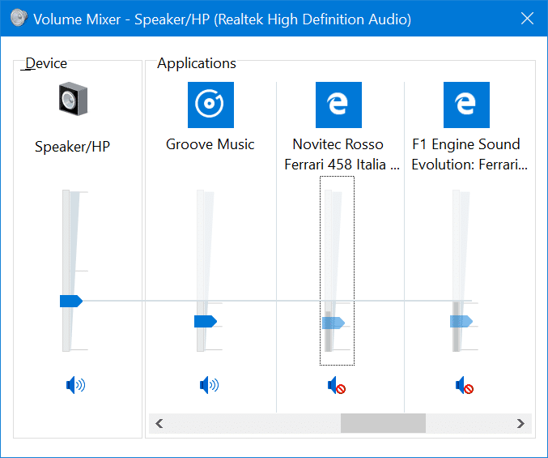
Task: Close the Volume Mixer window
Action: click(x=527, y=18)
